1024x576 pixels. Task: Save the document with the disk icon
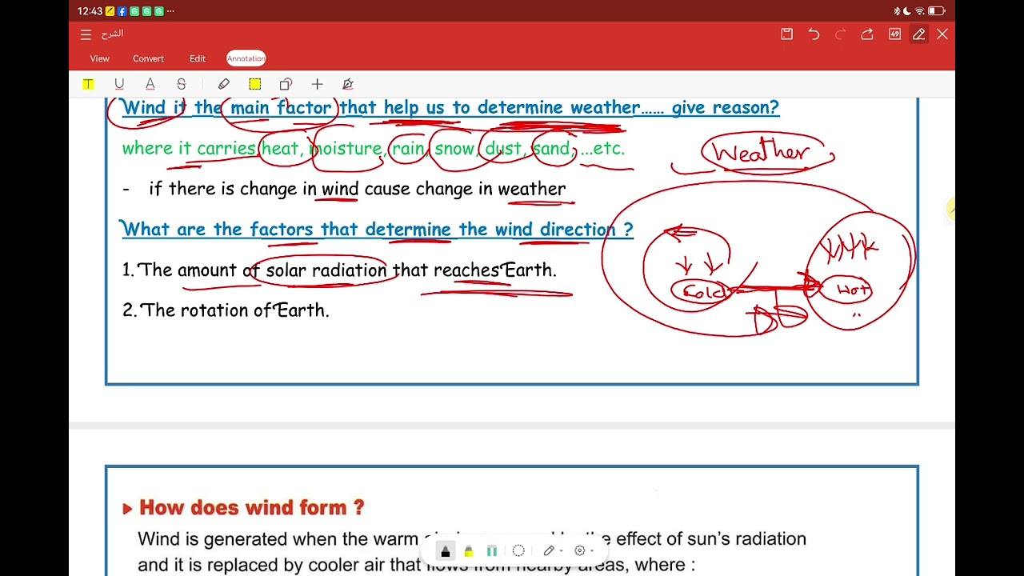[786, 34]
